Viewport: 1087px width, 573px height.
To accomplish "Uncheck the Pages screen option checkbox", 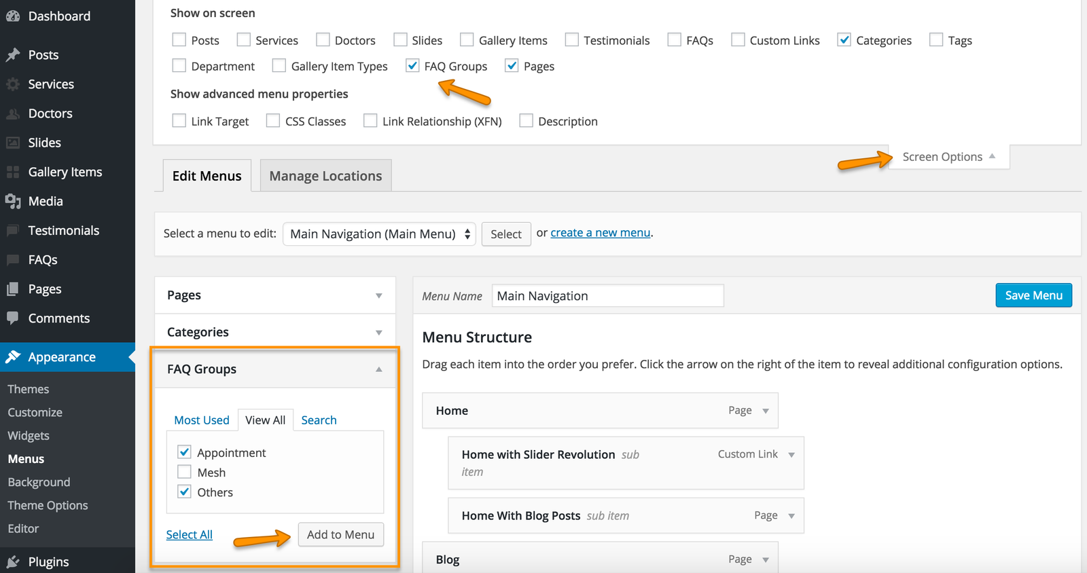I will [512, 66].
